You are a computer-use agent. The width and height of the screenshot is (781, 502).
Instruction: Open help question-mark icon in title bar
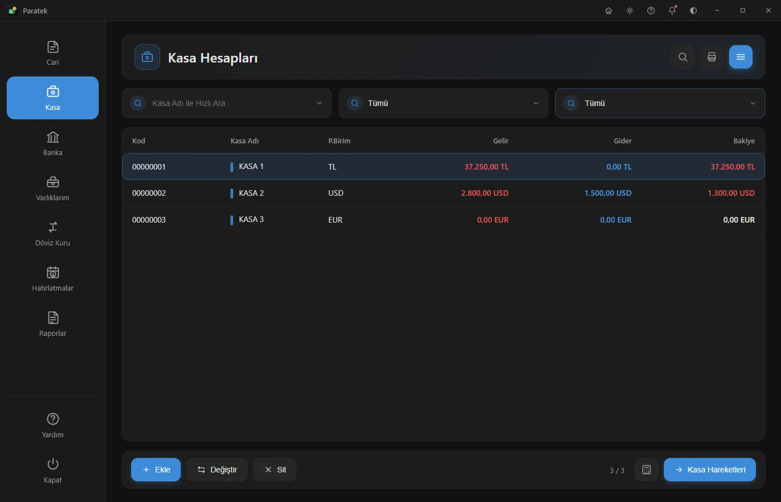point(651,11)
